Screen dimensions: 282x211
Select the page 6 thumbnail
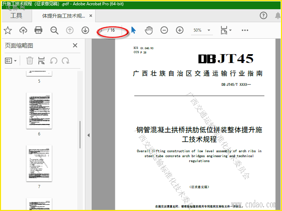(39, 110)
